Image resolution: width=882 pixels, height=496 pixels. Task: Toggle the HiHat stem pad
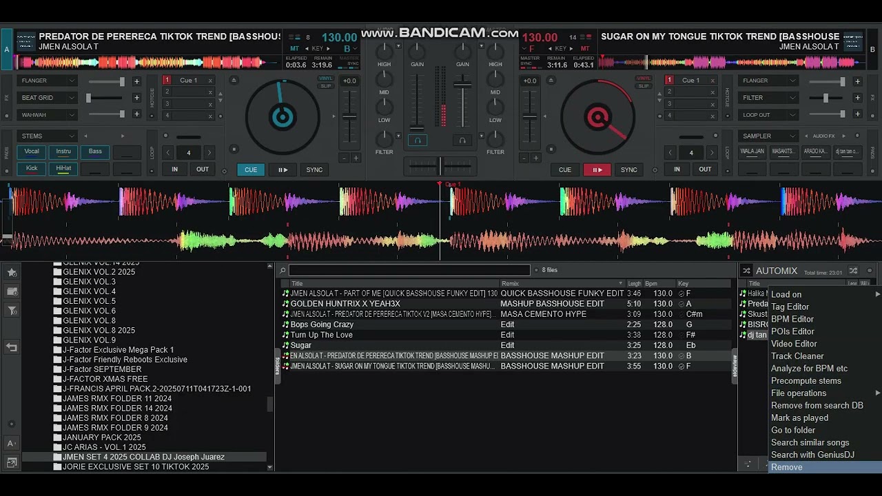click(63, 169)
